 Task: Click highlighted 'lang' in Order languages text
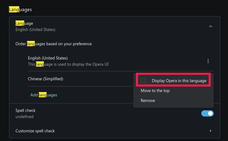[x=31, y=44]
